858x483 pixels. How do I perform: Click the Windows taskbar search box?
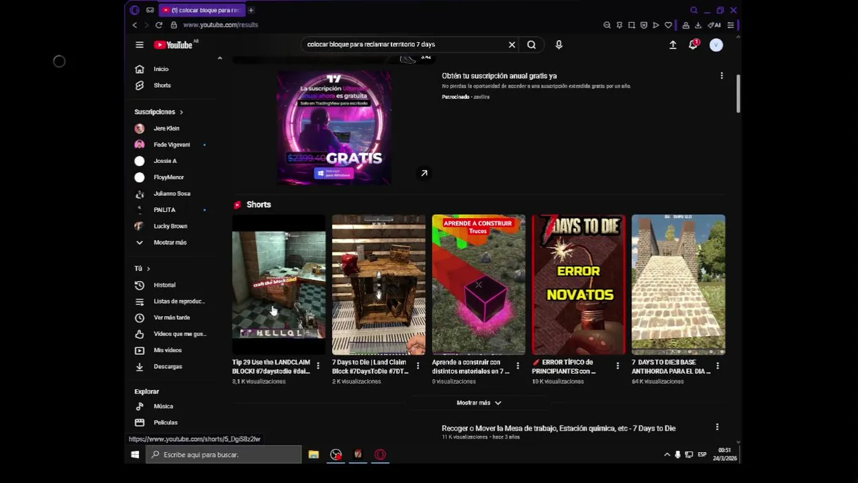point(224,455)
